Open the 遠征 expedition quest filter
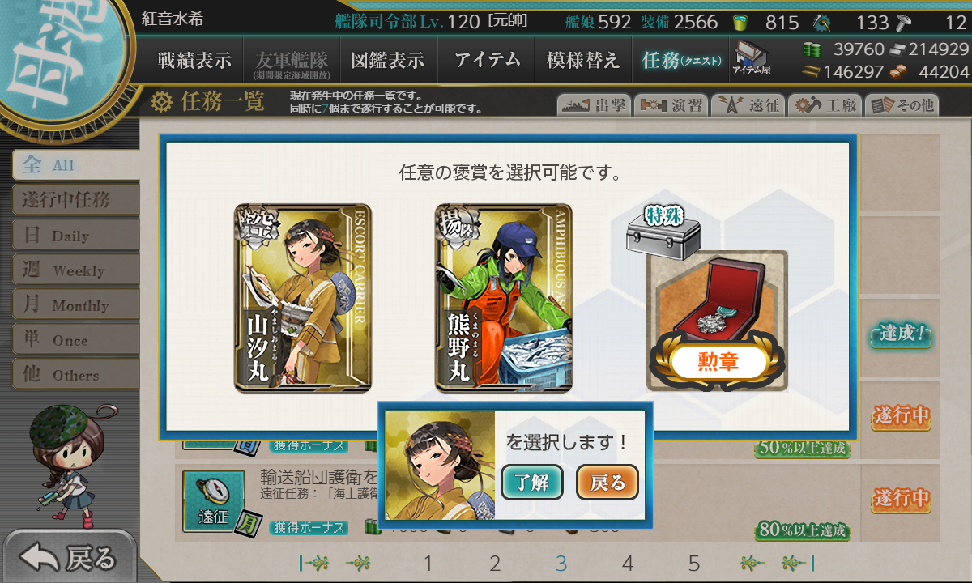Viewport: 972px width, 583px height. click(748, 105)
